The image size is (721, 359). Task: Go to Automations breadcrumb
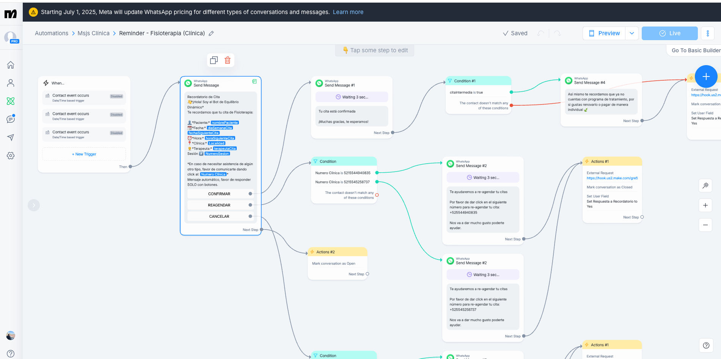(52, 33)
